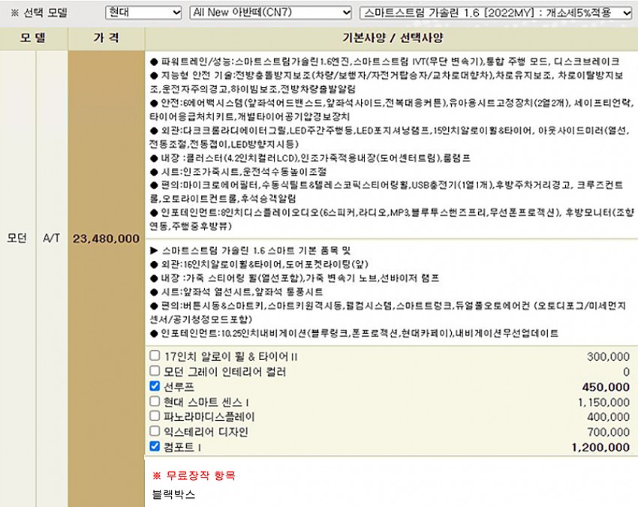This screenshot has height=507, width=638.
Task: Open the 스마트스트림 가솔린 1.6 trim dropdown
Action: pyautogui.click(x=496, y=13)
